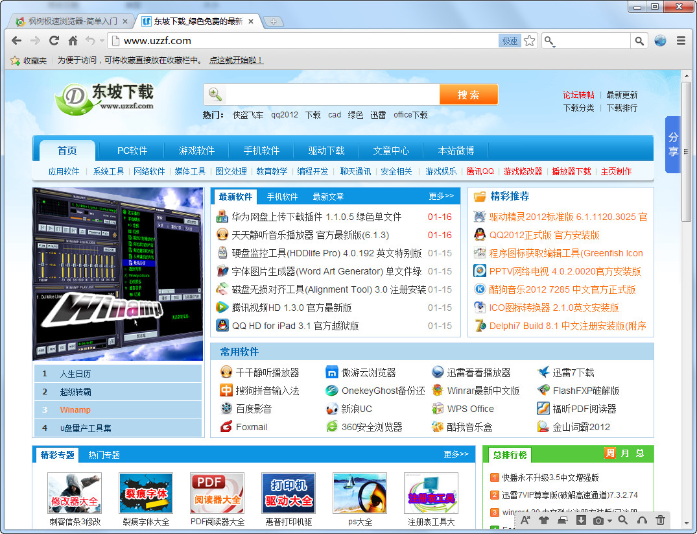The image size is (697, 534).
Task: Open the search engine selector dropdown
Action: click(x=550, y=42)
